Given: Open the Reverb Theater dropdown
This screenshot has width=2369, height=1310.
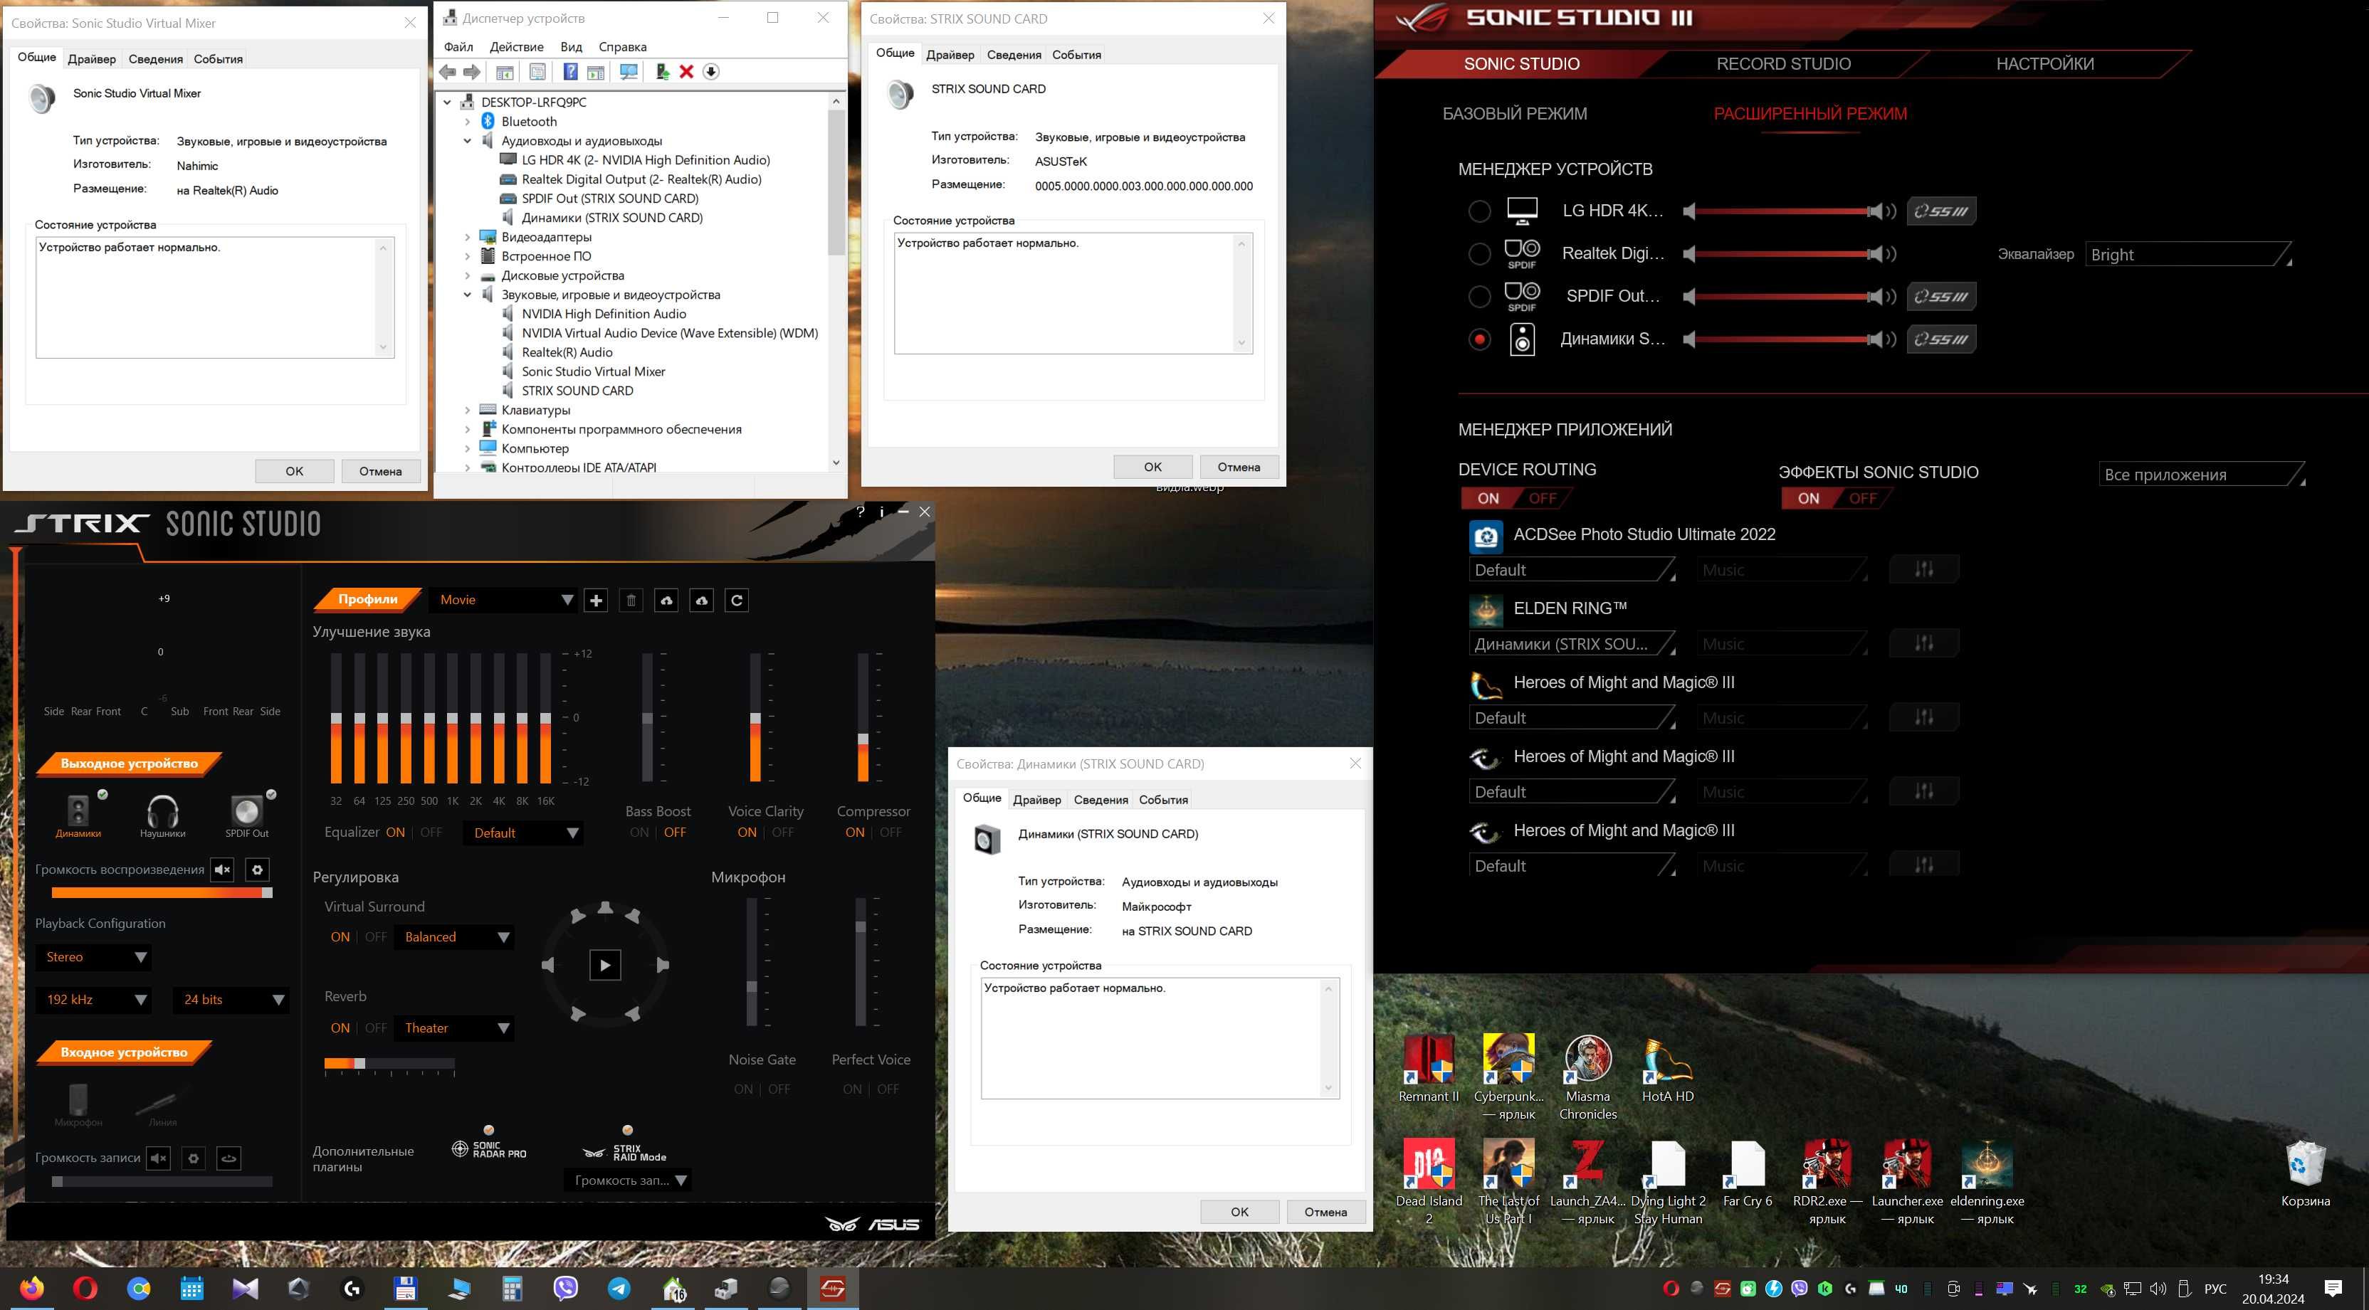Looking at the screenshot, I should 454,1029.
